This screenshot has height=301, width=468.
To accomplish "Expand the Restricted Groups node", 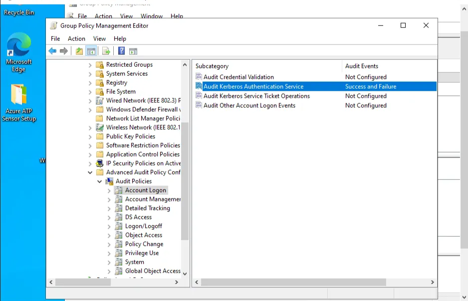I will (90, 65).
